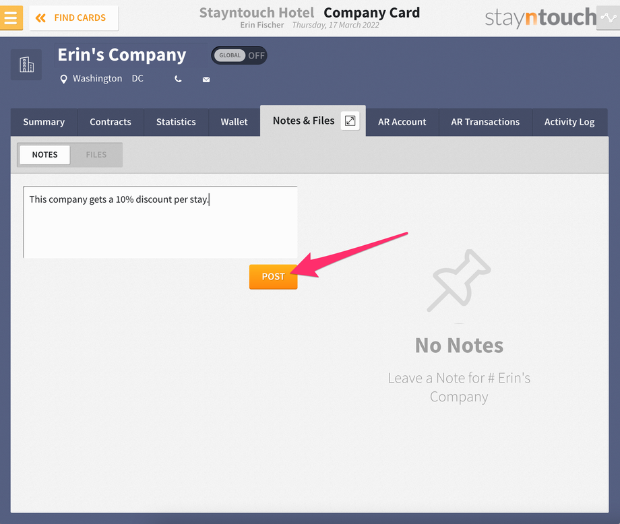Screen dimensions: 620x524
Task: Open the Contracts tab
Action: (111, 122)
